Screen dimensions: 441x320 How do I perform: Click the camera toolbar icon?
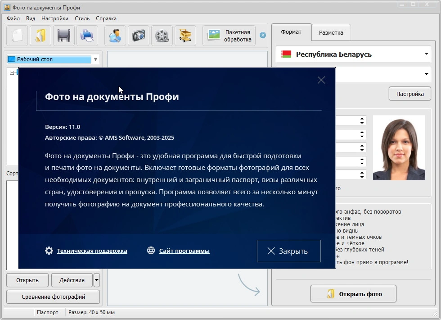click(x=139, y=36)
